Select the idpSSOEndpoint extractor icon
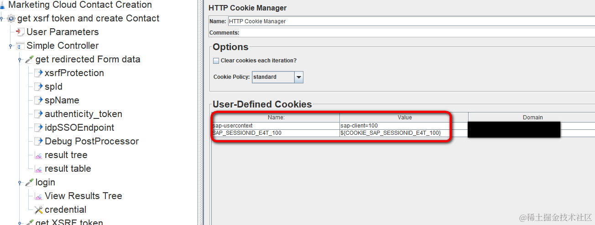Image resolution: width=595 pixels, height=225 pixels. coord(38,128)
